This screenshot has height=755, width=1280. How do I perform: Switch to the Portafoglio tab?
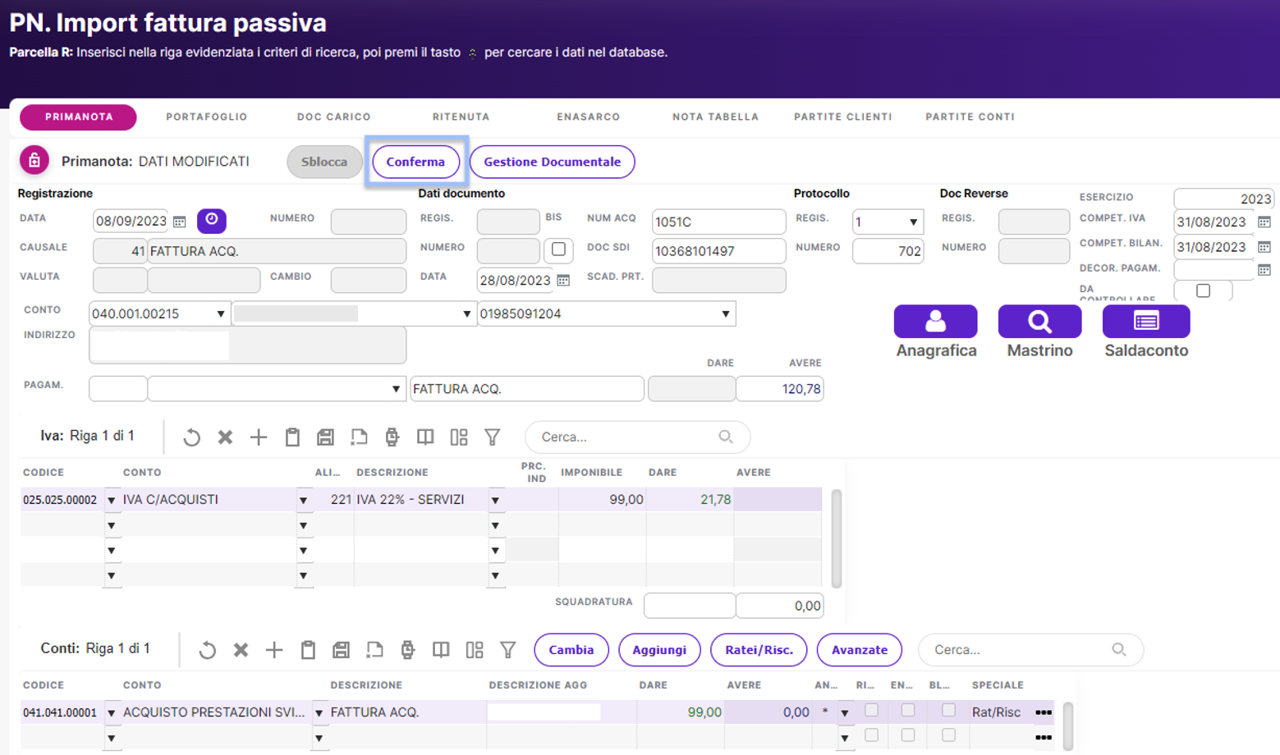206,117
